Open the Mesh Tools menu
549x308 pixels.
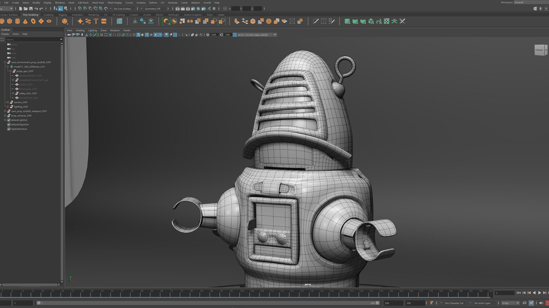click(98, 2)
